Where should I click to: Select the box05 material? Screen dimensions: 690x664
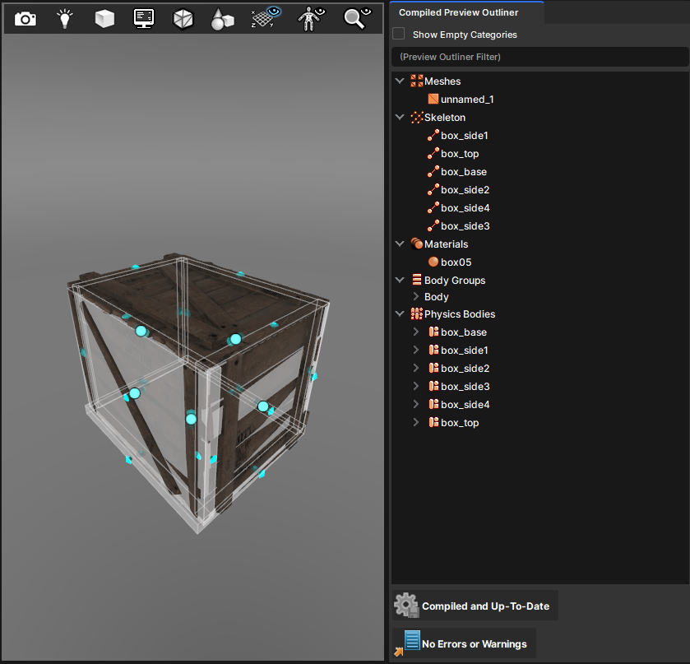coord(456,262)
